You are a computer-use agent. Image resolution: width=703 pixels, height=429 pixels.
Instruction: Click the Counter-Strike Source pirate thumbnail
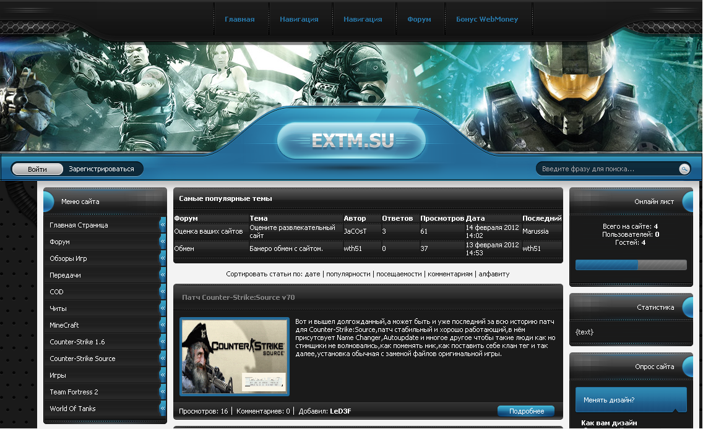click(235, 357)
